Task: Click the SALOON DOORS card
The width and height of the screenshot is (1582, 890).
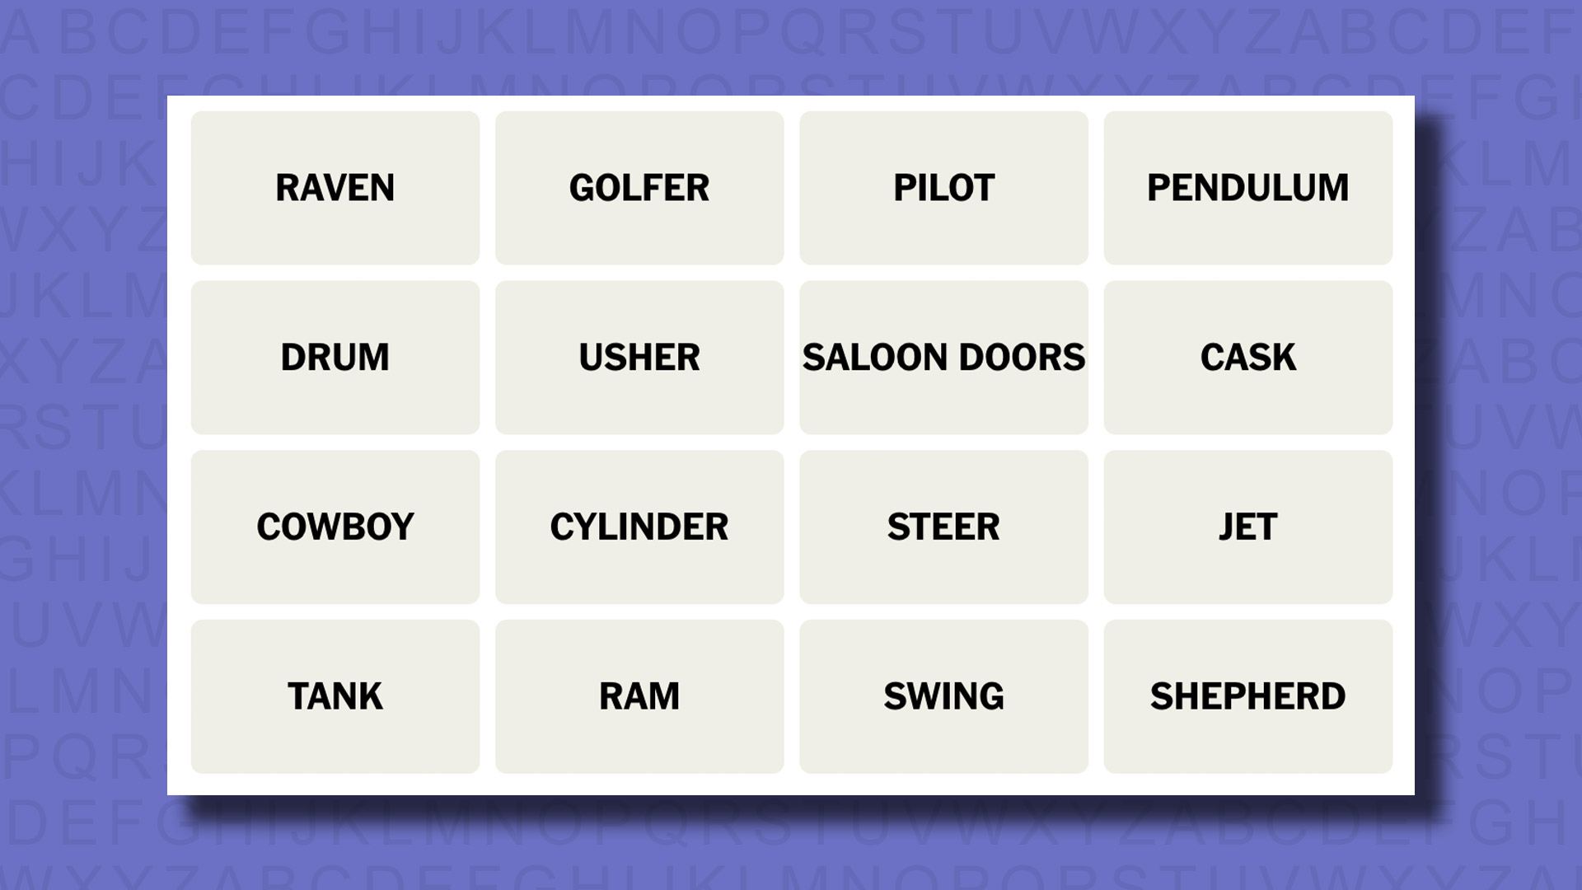Action: coord(943,357)
